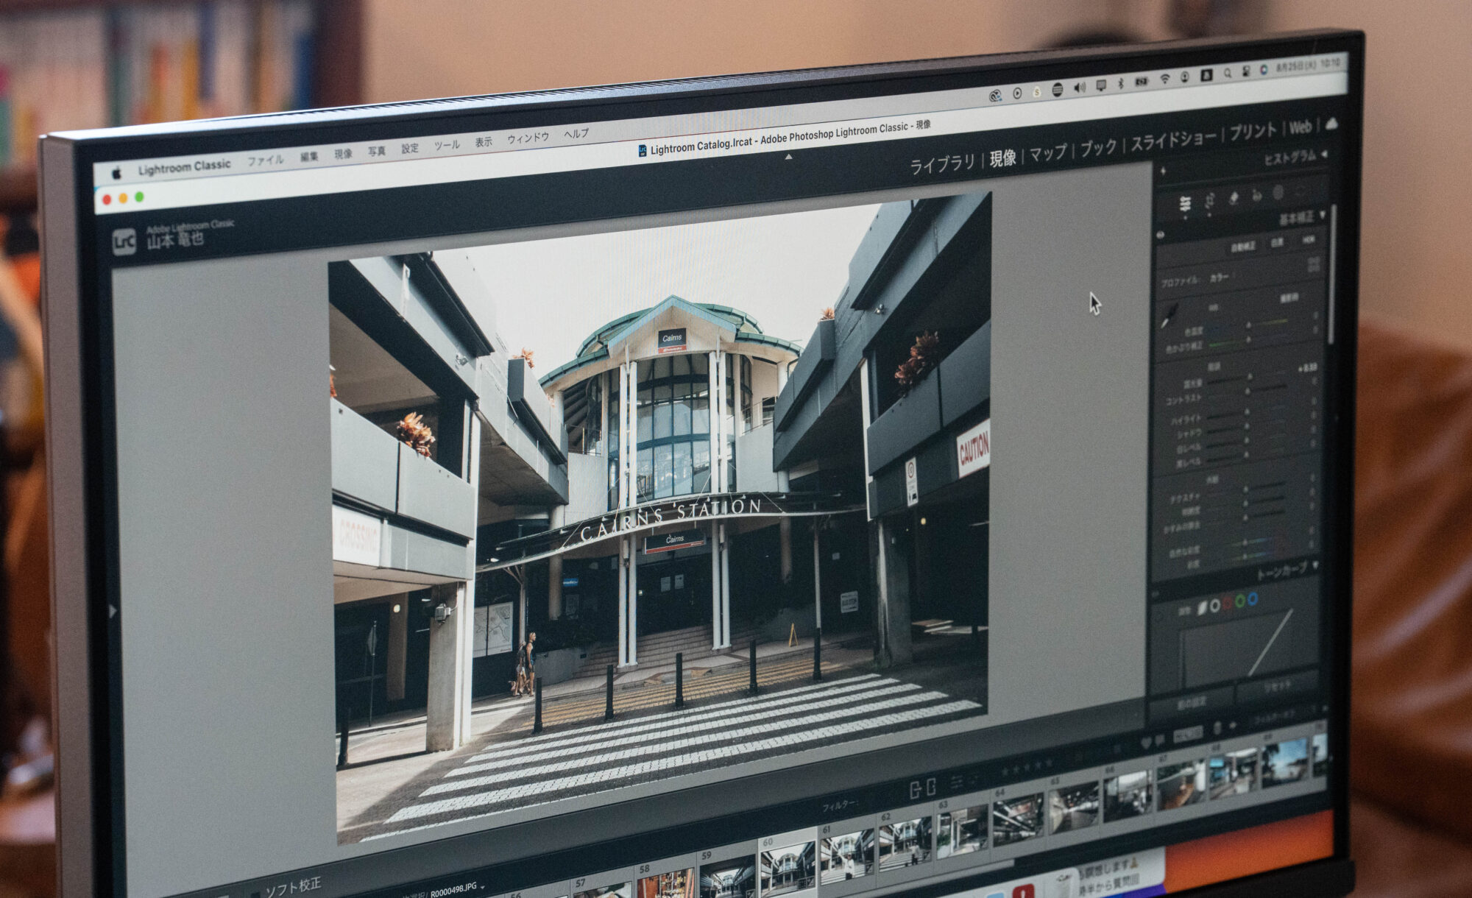This screenshot has width=1472, height=898.
Task: Switch to プリント module
Action: point(1253,132)
